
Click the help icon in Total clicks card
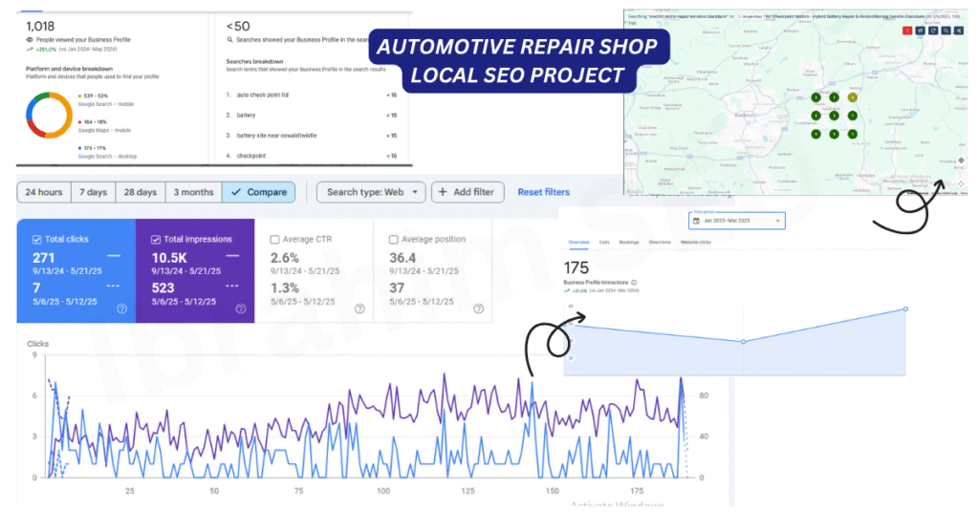[121, 309]
